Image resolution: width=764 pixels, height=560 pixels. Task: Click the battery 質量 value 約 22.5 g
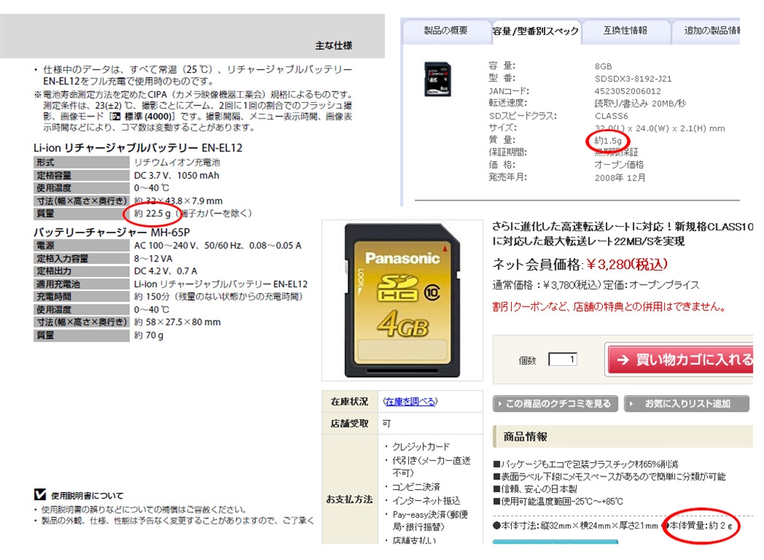point(152,213)
